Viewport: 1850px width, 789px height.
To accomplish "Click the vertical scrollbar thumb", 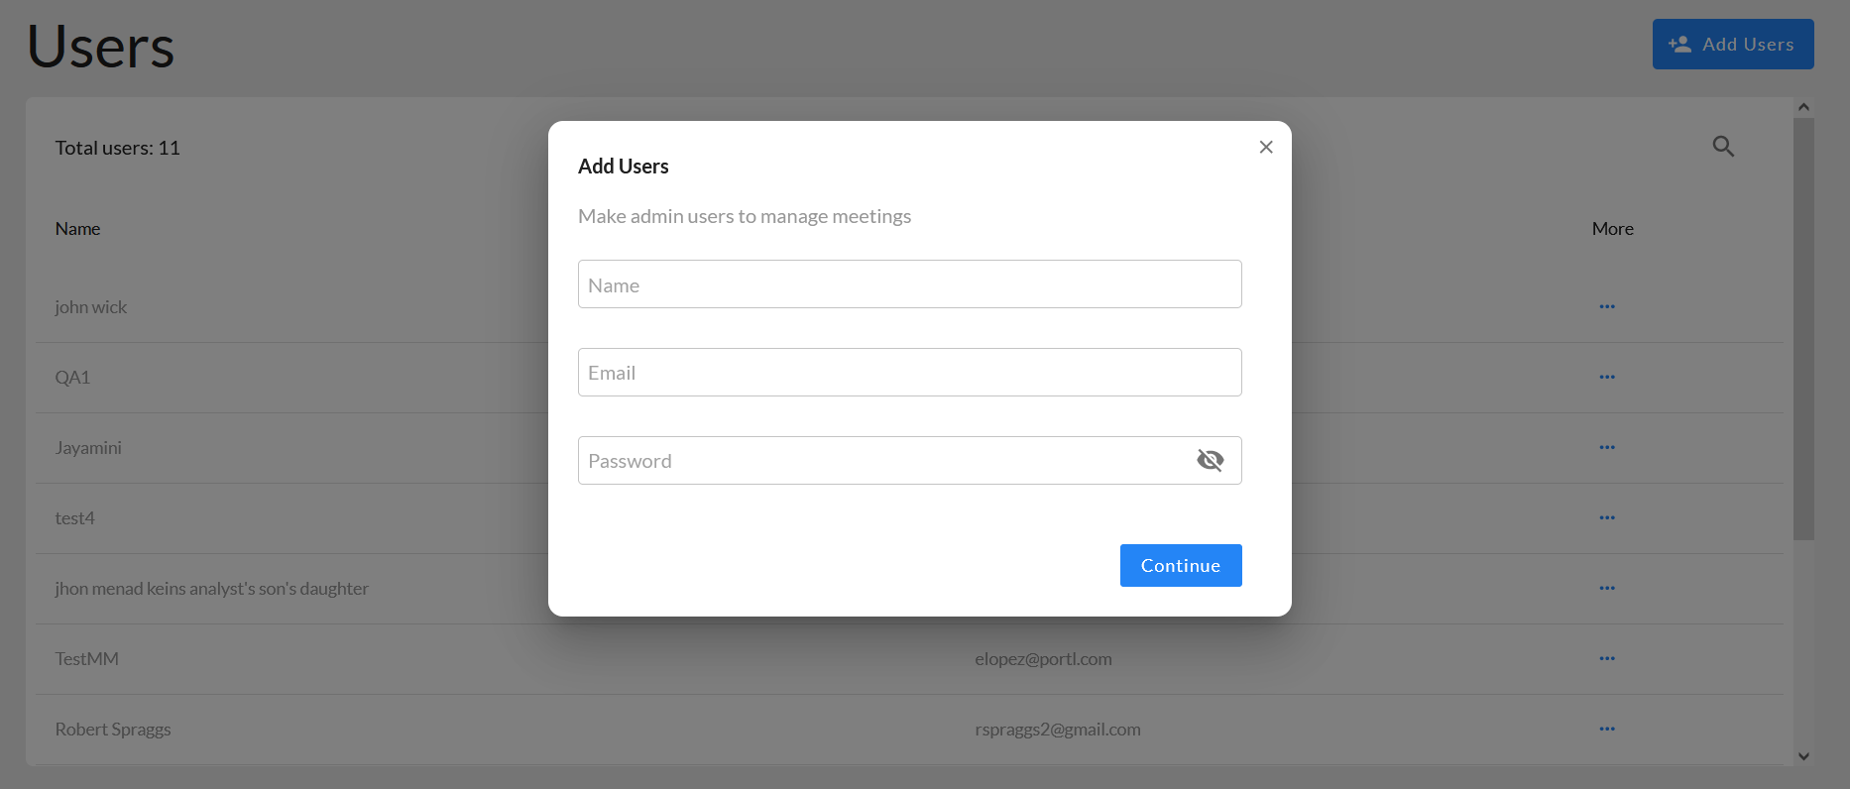I will click(x=1803, y=327).
